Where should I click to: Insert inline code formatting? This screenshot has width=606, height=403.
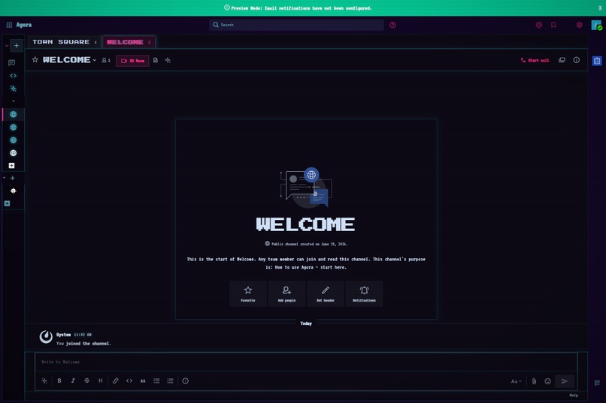click(x=129, y=381)
